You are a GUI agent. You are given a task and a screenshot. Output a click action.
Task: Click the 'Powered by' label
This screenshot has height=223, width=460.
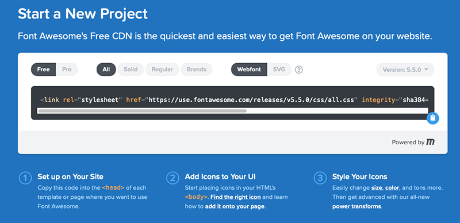point(408,143)
